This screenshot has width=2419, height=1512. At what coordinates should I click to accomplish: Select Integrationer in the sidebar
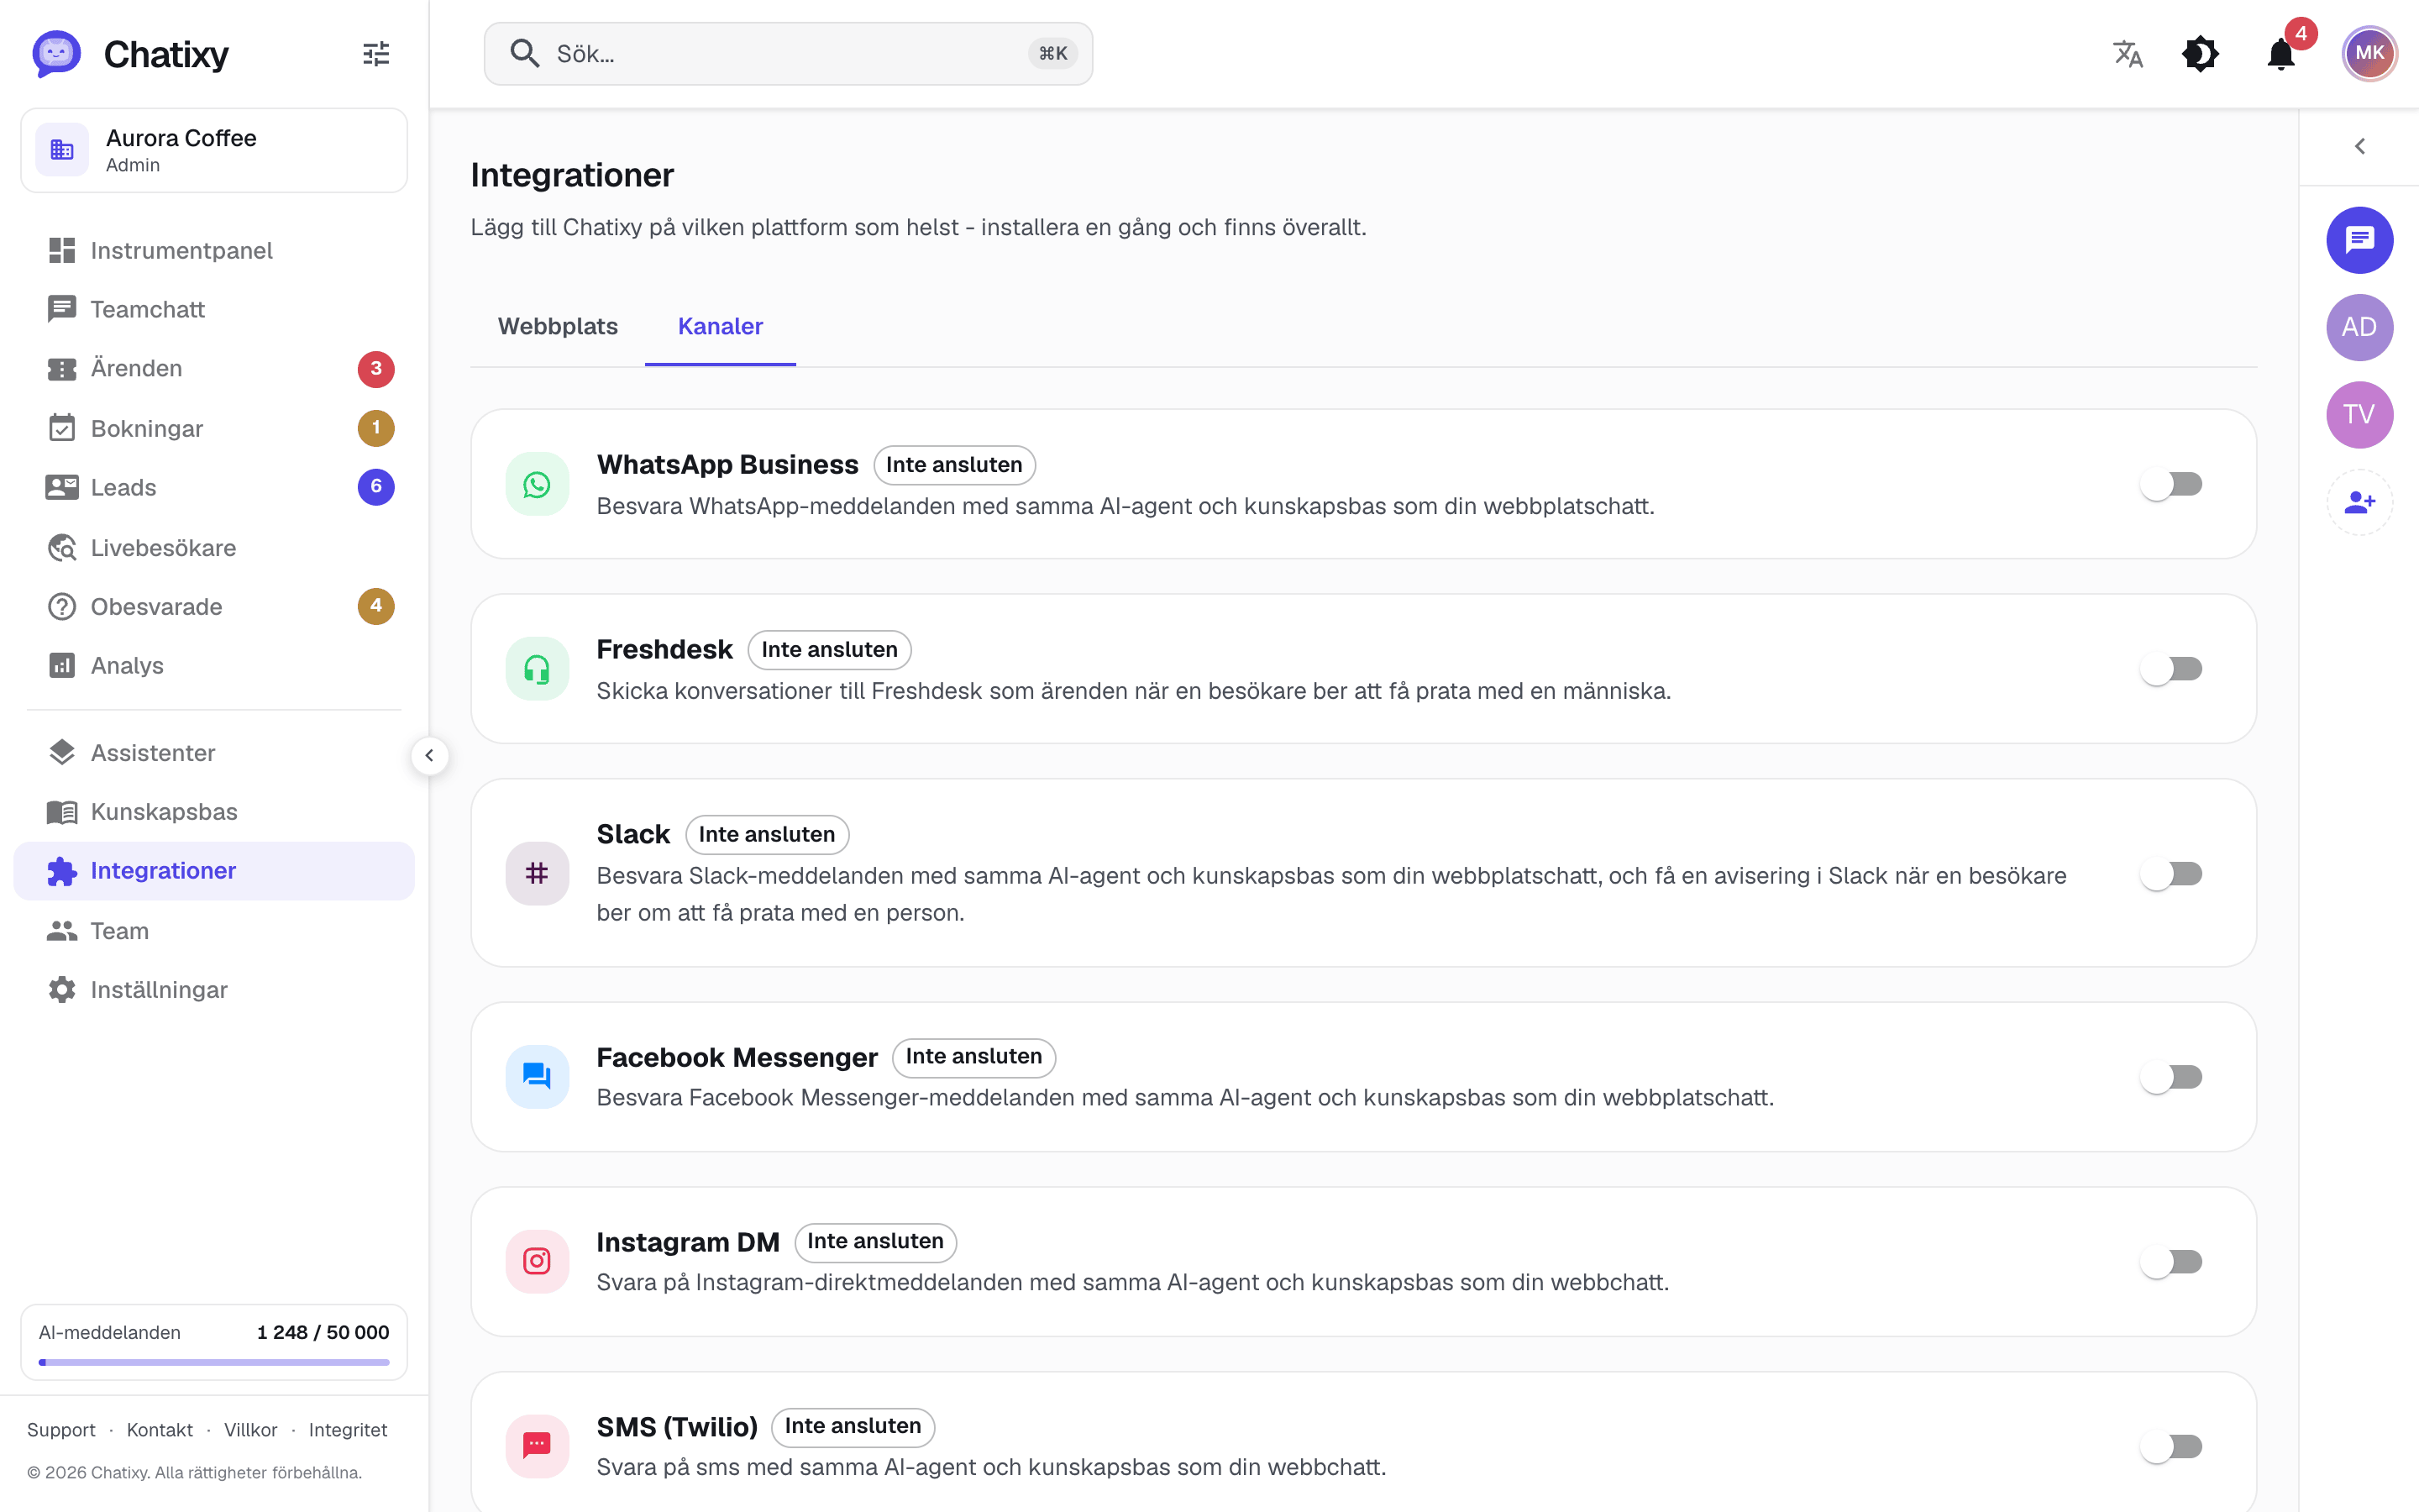tap(214, 870)
